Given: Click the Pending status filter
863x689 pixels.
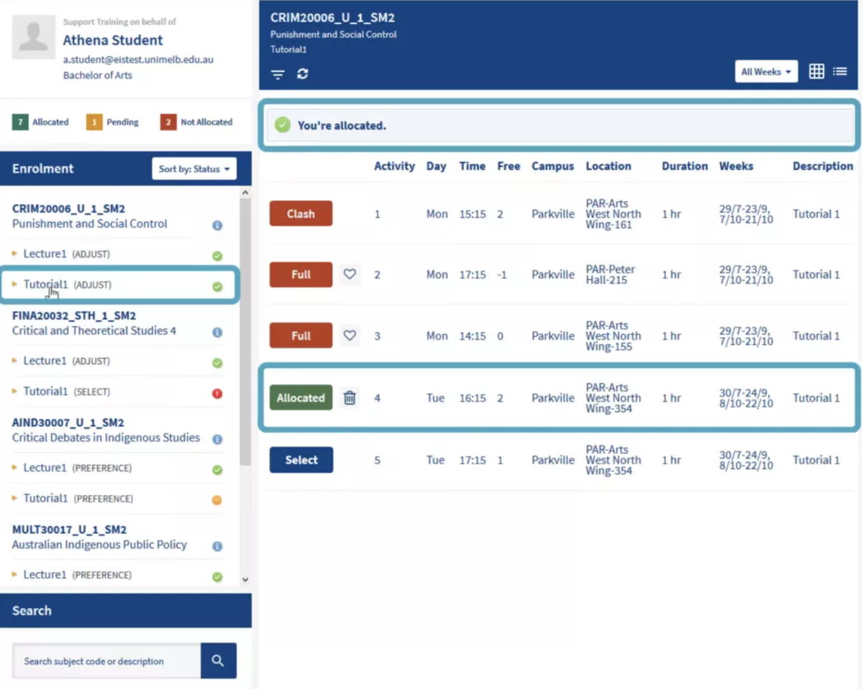Looking at the screenshot, I should coord(112,122).
